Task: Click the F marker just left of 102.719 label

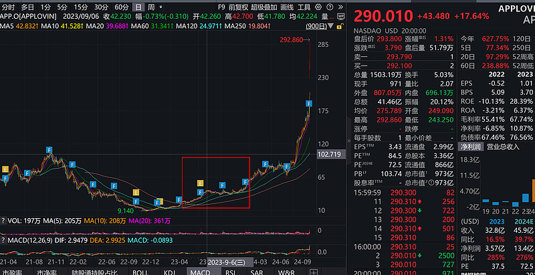Action: click(287, 166)
